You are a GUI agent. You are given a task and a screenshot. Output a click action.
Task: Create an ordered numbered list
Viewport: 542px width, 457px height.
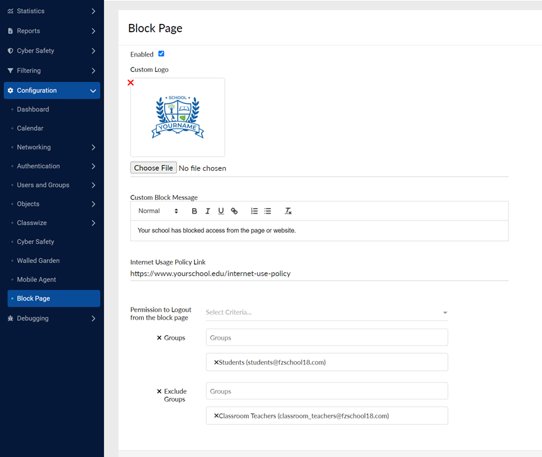click(x=255, y=211)
